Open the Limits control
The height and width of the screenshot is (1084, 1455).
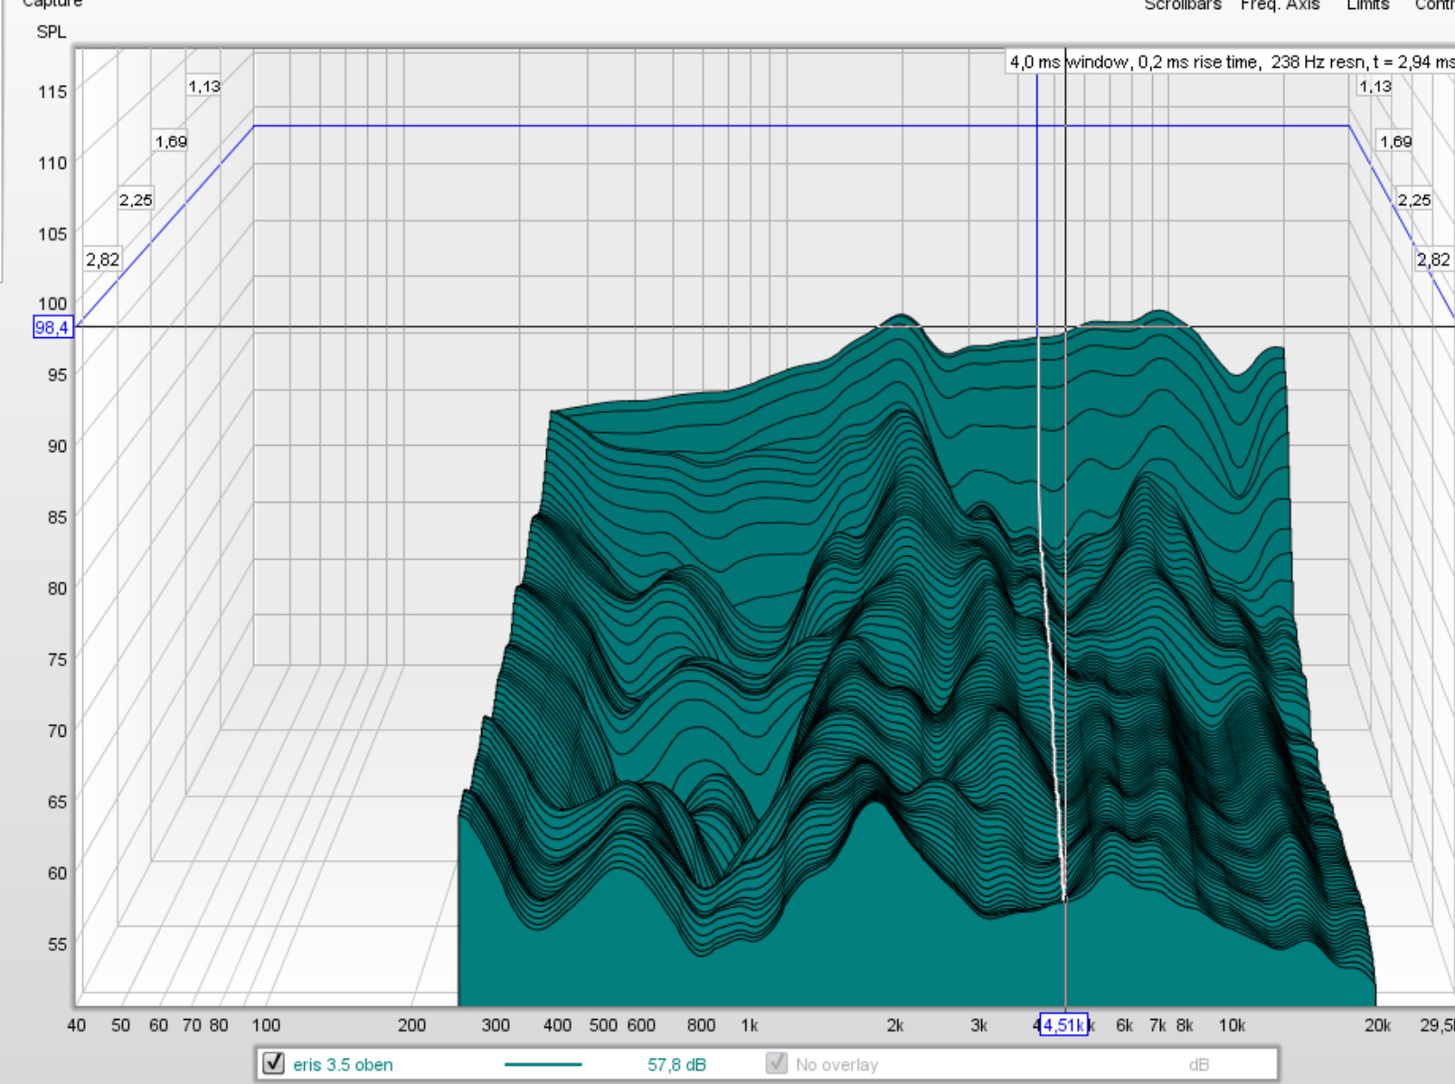1367,5
